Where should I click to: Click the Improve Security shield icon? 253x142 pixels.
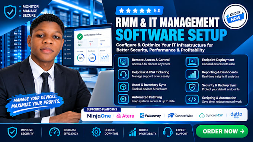[12, 132]
